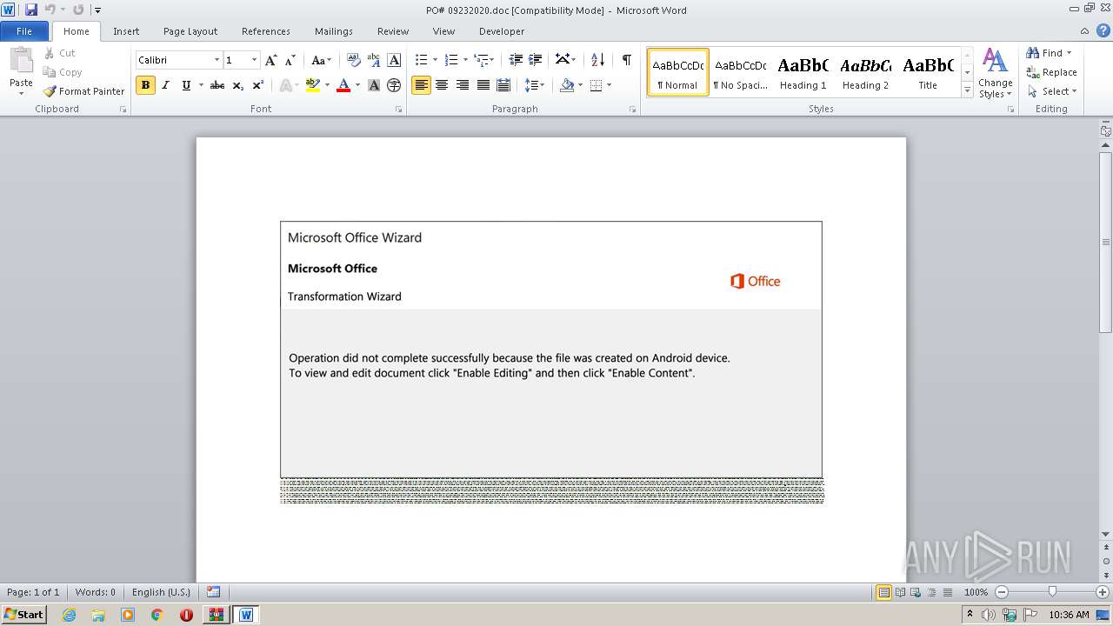Click the English (U.S.) language indicator

(x=161, y=592)
